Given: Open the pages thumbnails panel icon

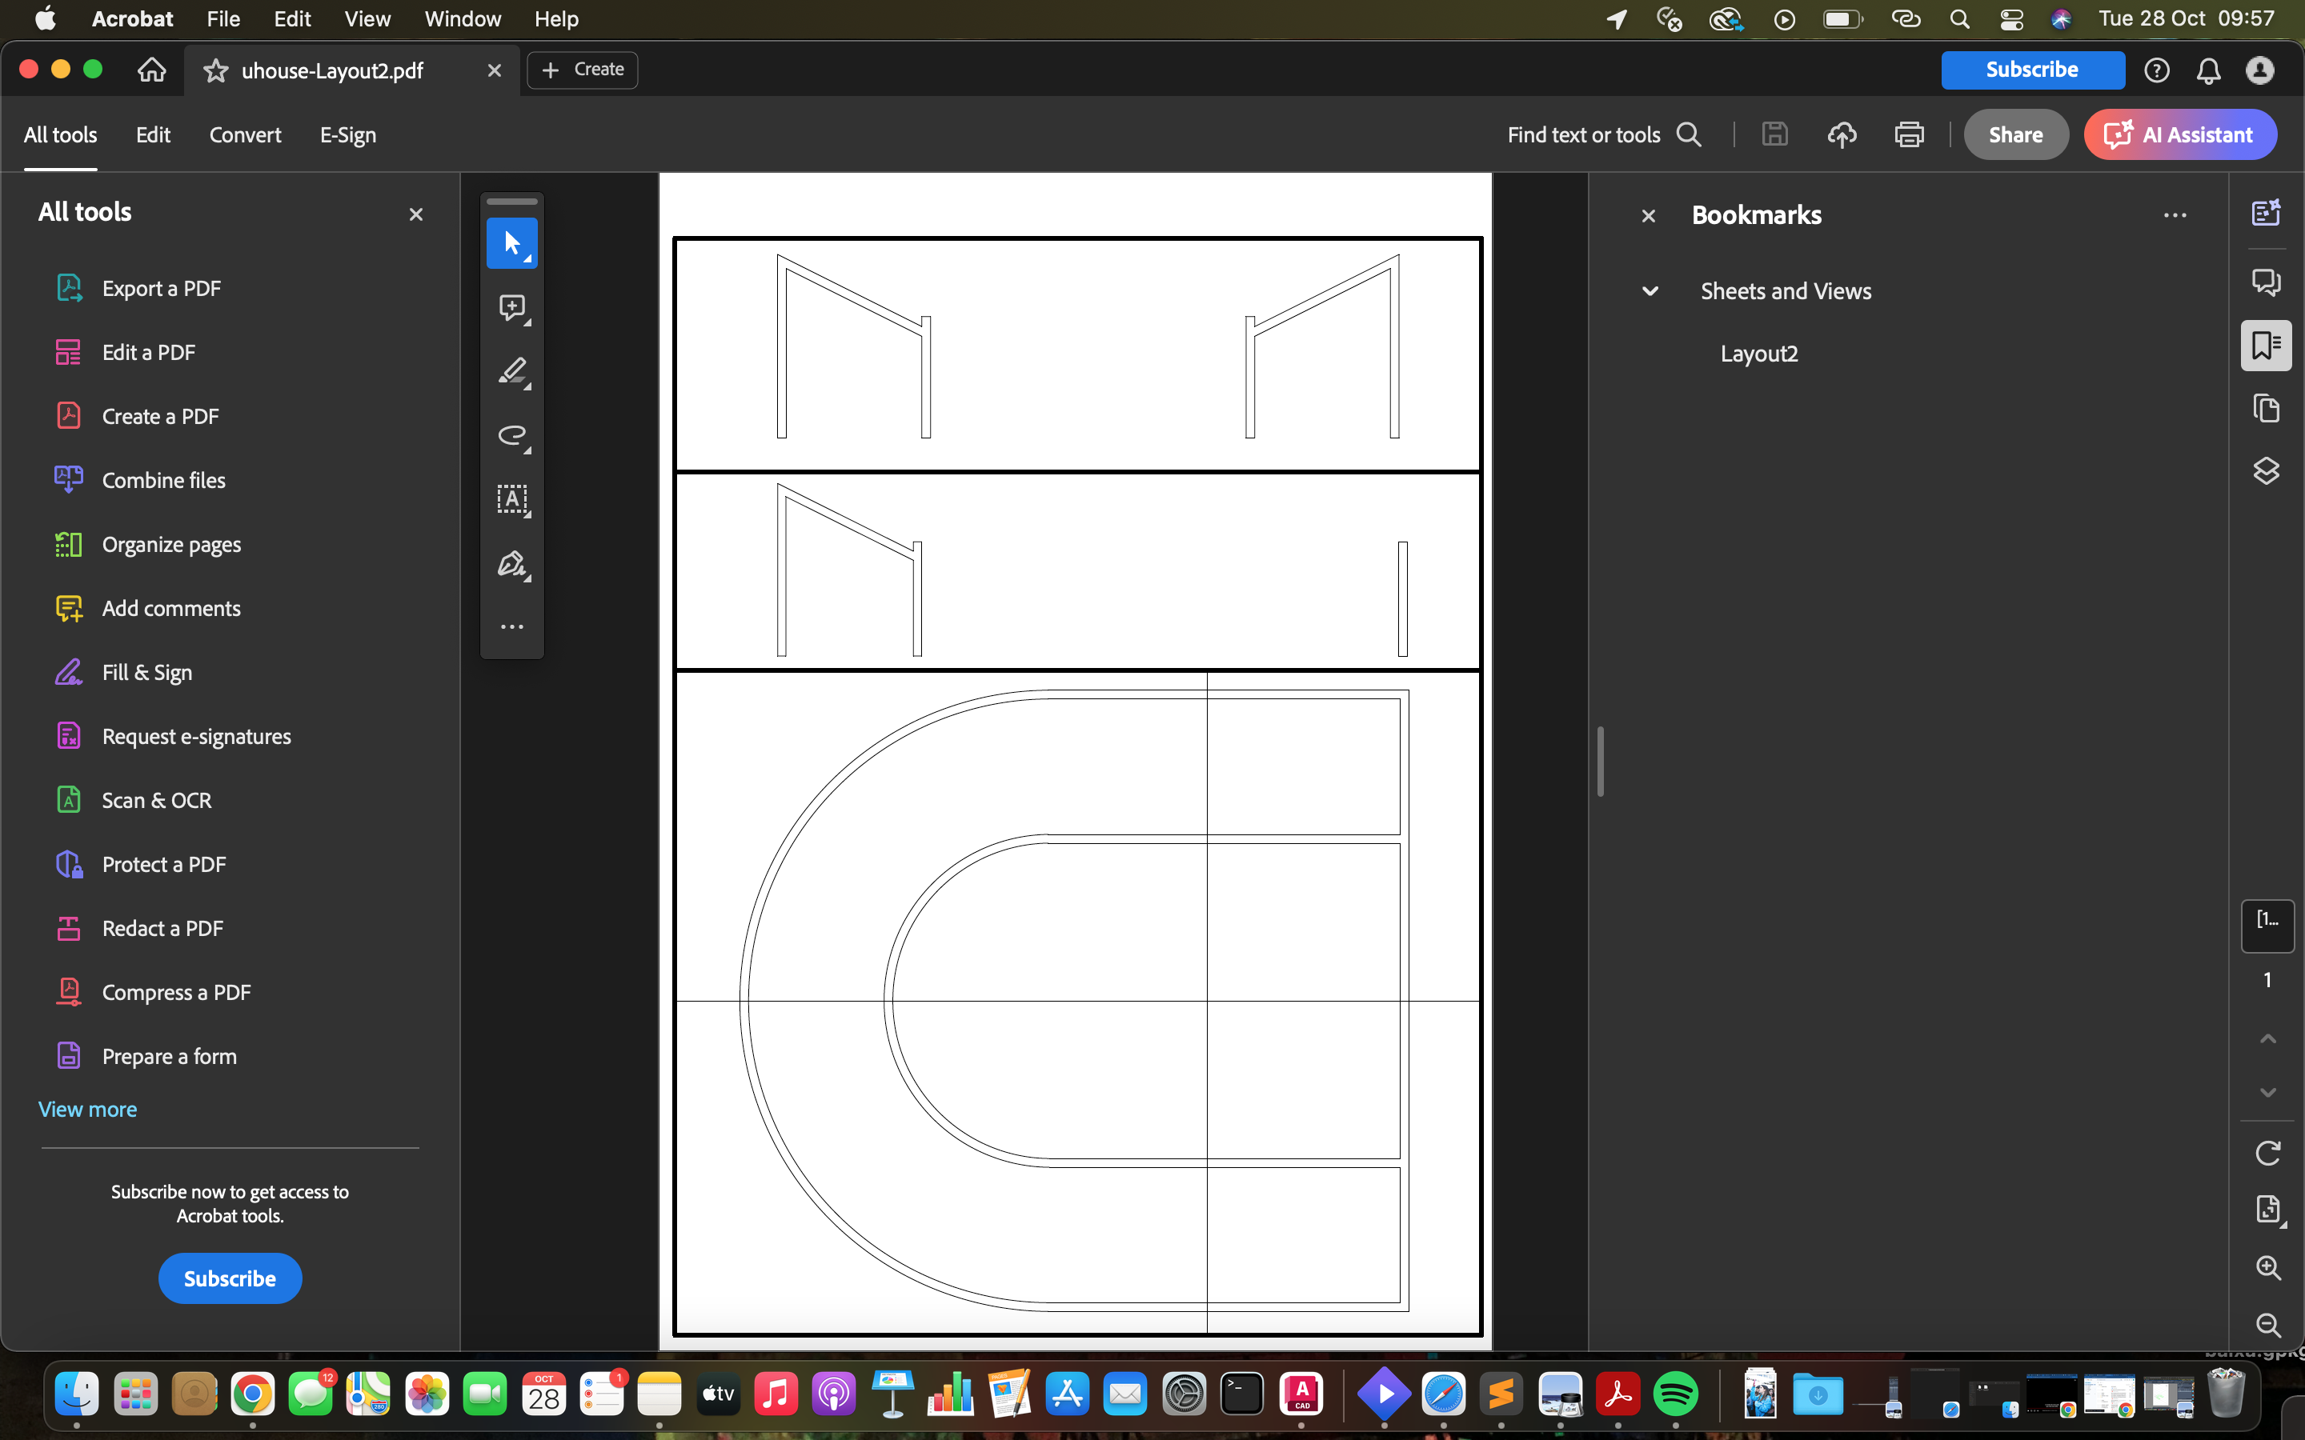Looking at the screenshot, I should coord(2266,409).
